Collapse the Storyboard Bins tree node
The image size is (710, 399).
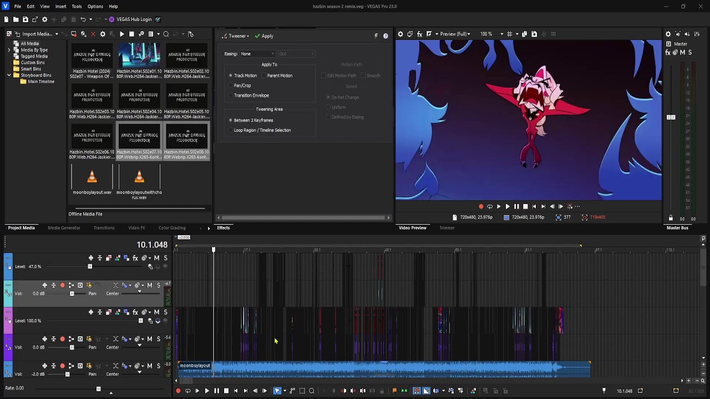tap(9, 75)
